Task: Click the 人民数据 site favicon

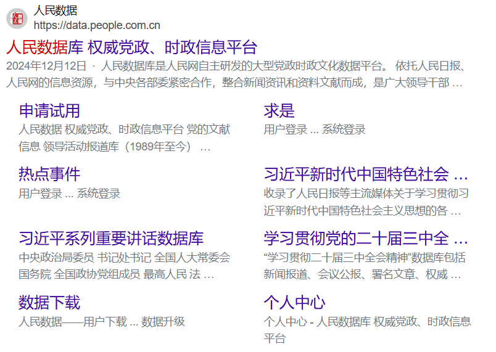Action: [17, 18]
